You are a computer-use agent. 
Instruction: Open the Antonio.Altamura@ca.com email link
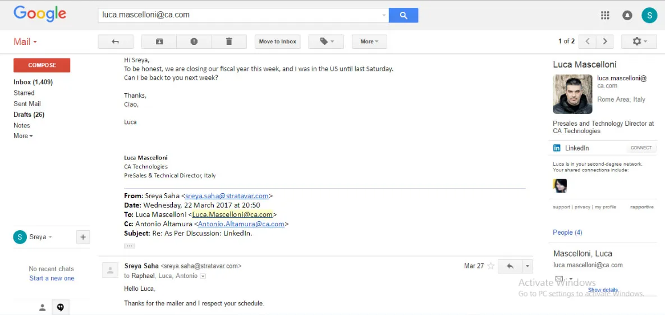click(241, 224)
